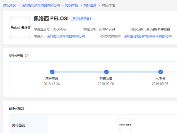
Task: Click the 商标详情 breadcrumb item
Action: coord(108,5)
